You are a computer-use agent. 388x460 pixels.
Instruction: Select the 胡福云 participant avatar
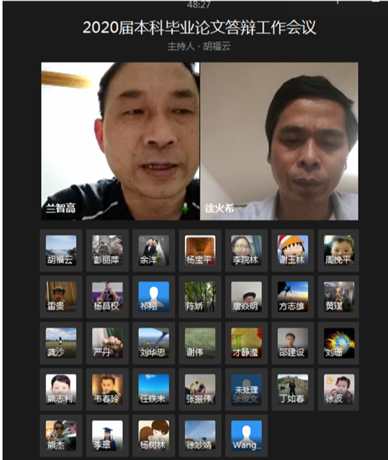click(x=61, y=250)
